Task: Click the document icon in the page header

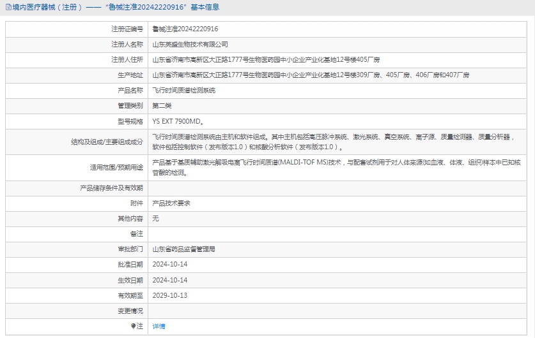Action: tap(8, 8)
